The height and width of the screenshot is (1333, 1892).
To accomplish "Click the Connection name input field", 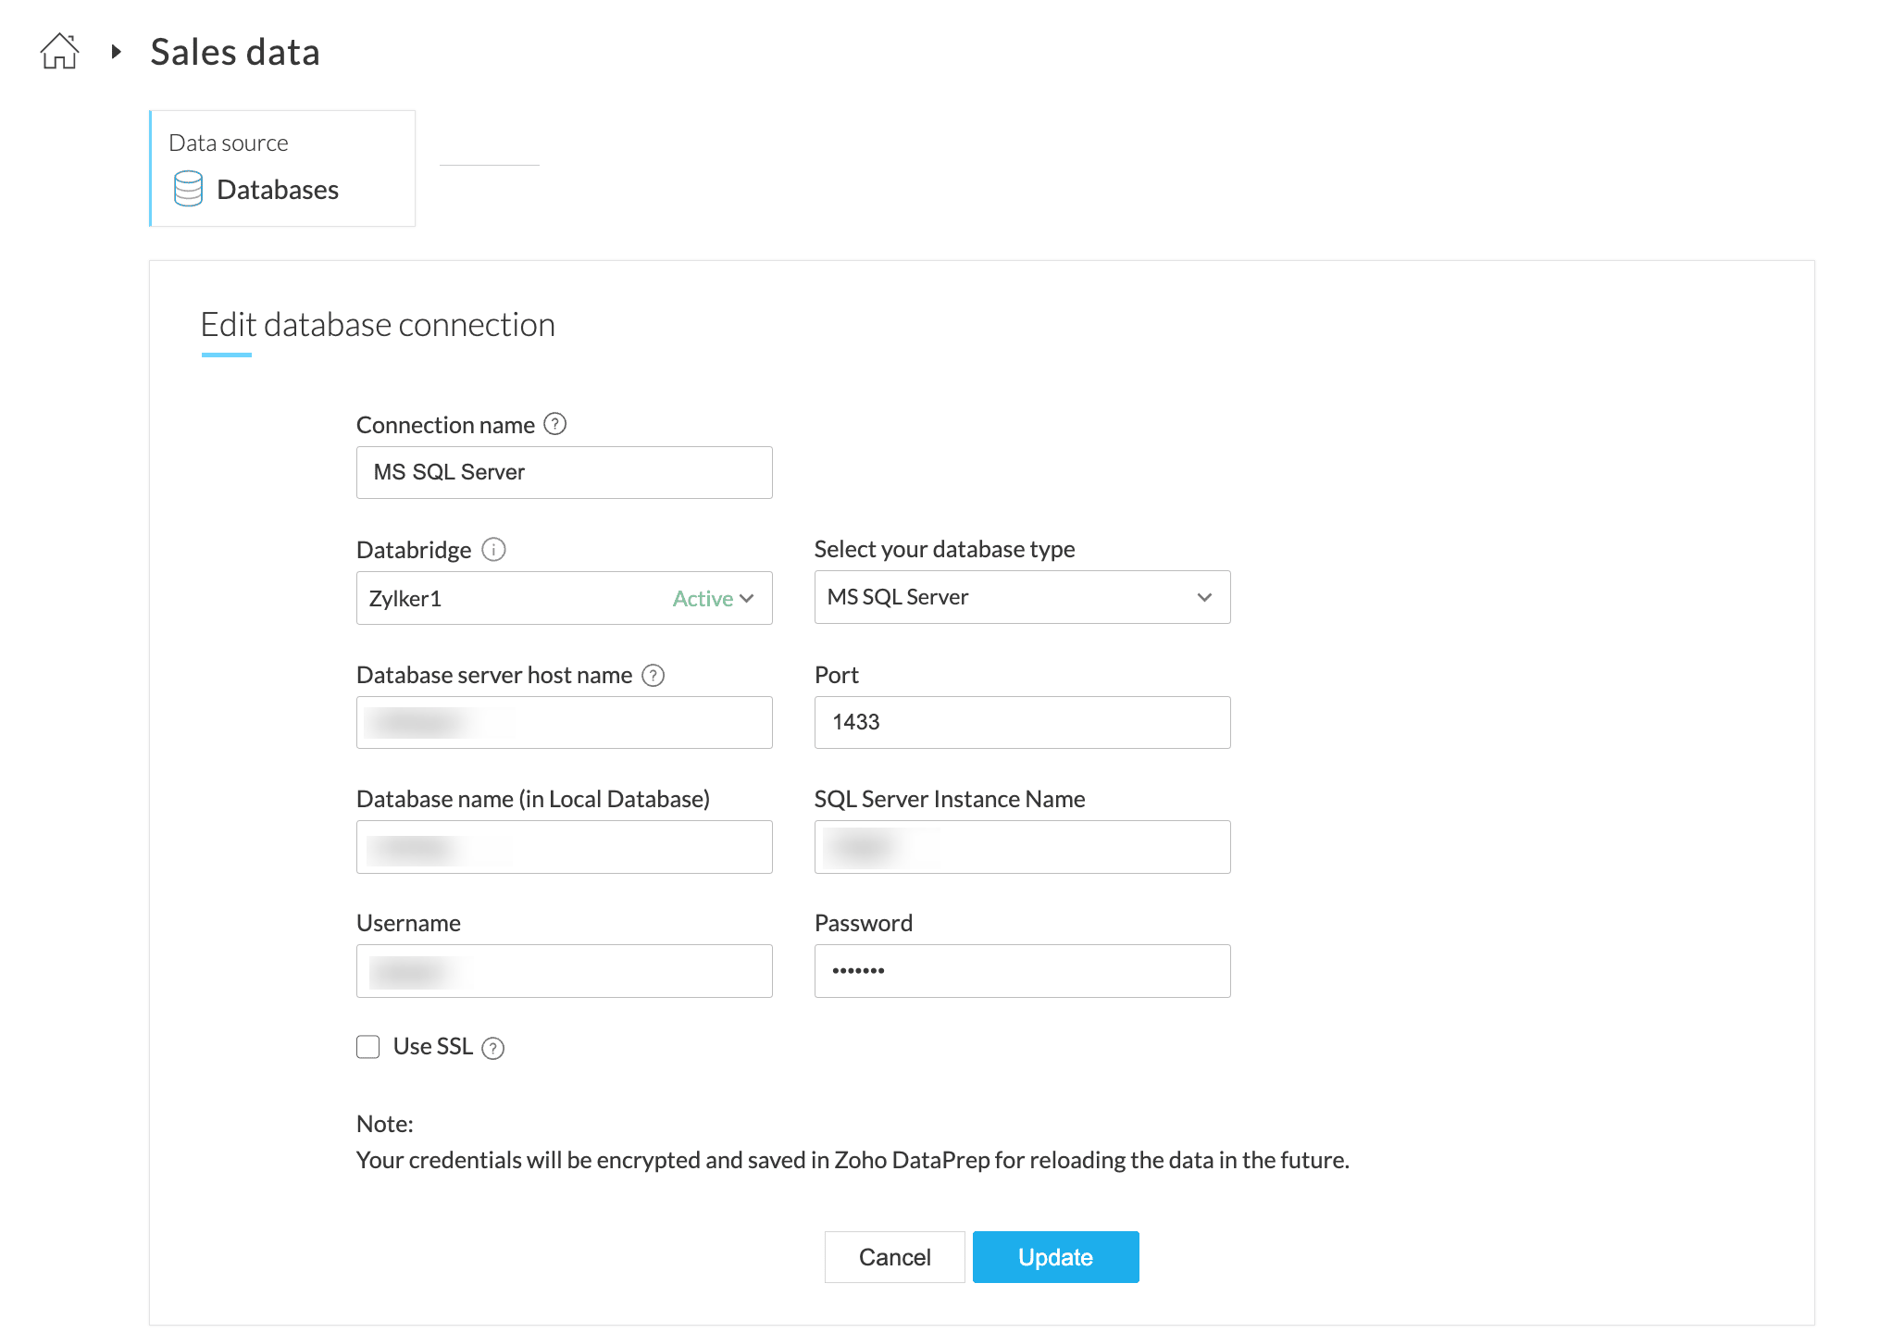I will click(564, 473).
